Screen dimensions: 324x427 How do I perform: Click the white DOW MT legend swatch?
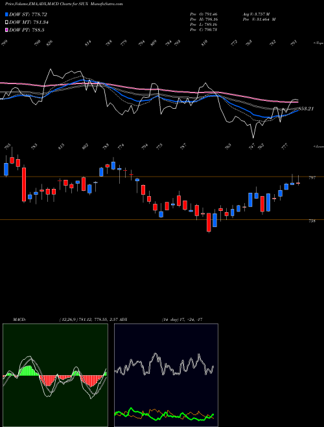[x=6, y=22]
